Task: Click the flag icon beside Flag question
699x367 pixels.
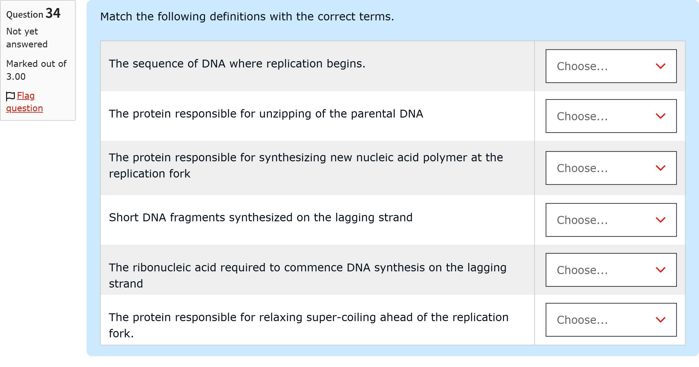Action: (10, 96)
